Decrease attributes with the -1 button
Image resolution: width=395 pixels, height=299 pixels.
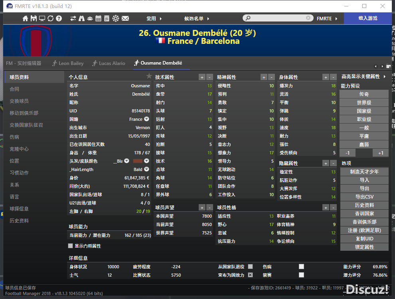tap(348, 153)
